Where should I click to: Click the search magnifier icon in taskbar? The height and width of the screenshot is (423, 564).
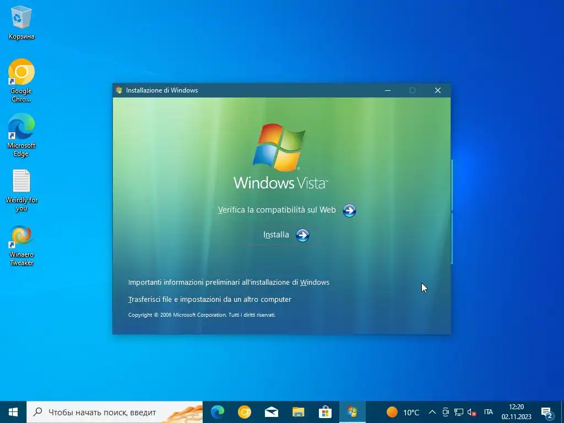(x=37, y=412)
